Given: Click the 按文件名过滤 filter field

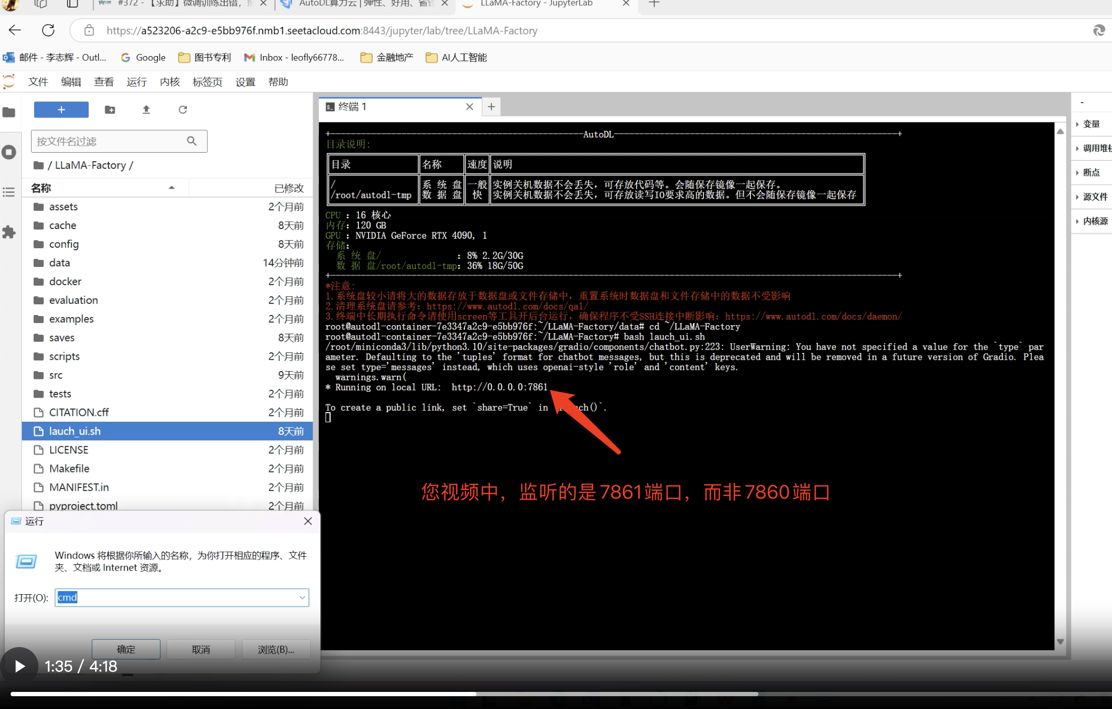Looking at the screenshot, I should pos(119,141).
